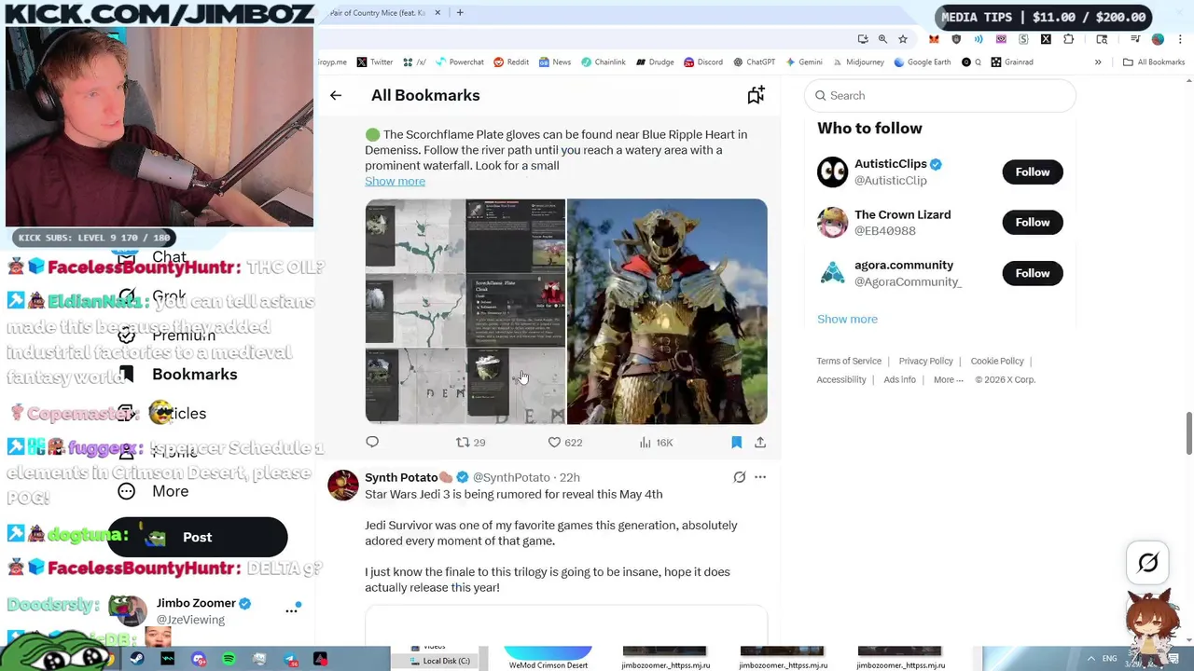
Task: Open the armored character image
Action: 667,311
